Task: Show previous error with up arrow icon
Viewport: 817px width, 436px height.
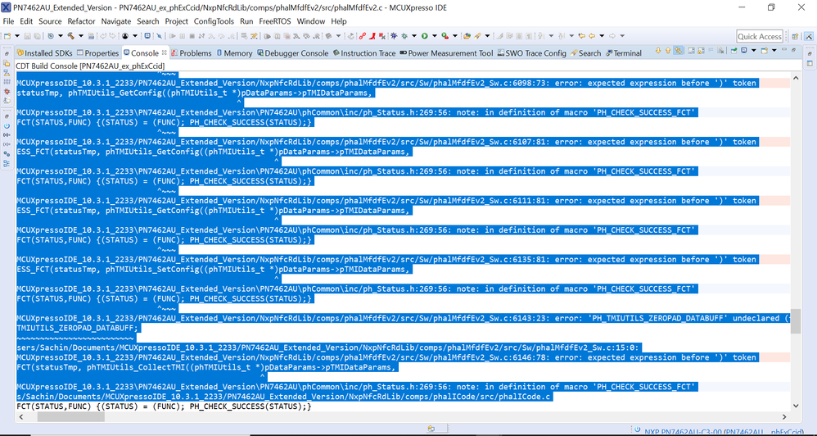Action: (x=667, y=51)
